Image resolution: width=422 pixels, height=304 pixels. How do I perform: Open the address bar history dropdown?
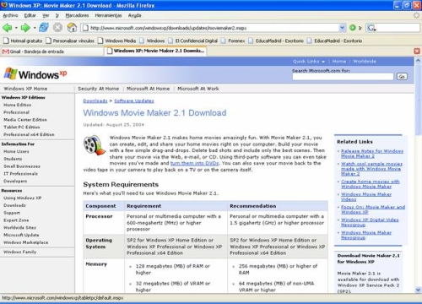[342, 28]
